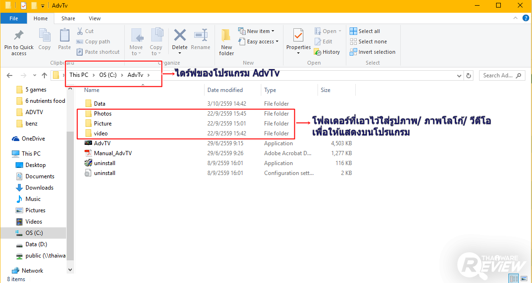Click the Copy ribbon icon
The width and height of the screenshot is (532, 283).
(44, 39)
